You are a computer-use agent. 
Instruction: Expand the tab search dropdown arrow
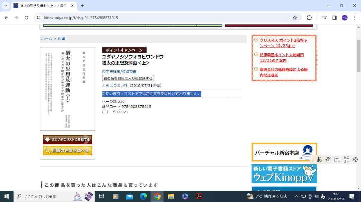point(6,6)
